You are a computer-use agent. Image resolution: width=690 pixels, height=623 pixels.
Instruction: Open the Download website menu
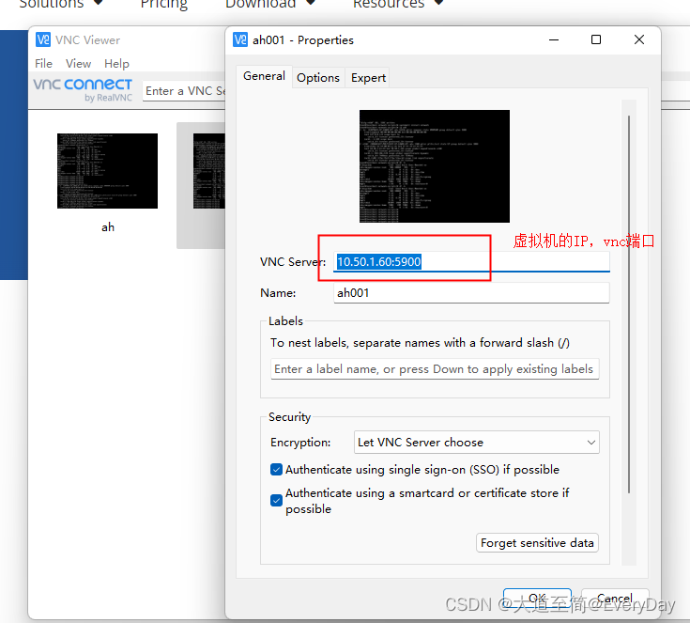[270, 4]
